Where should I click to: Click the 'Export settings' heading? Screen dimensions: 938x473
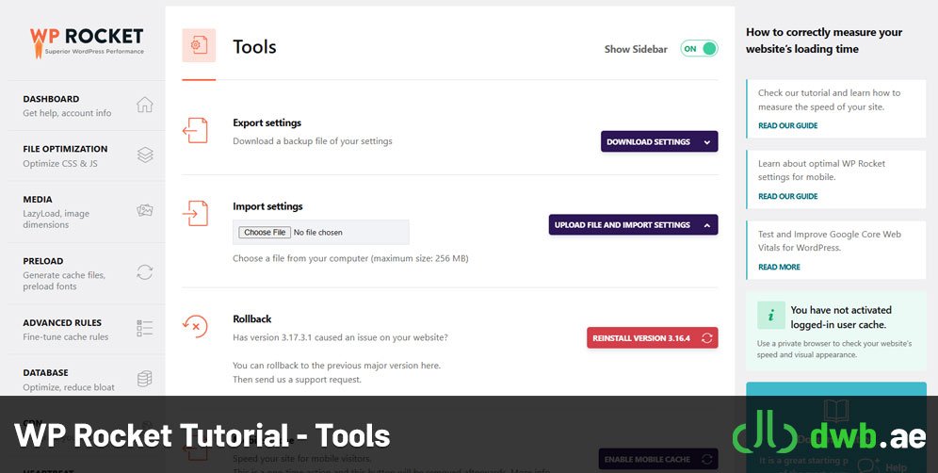click(267, 122)
